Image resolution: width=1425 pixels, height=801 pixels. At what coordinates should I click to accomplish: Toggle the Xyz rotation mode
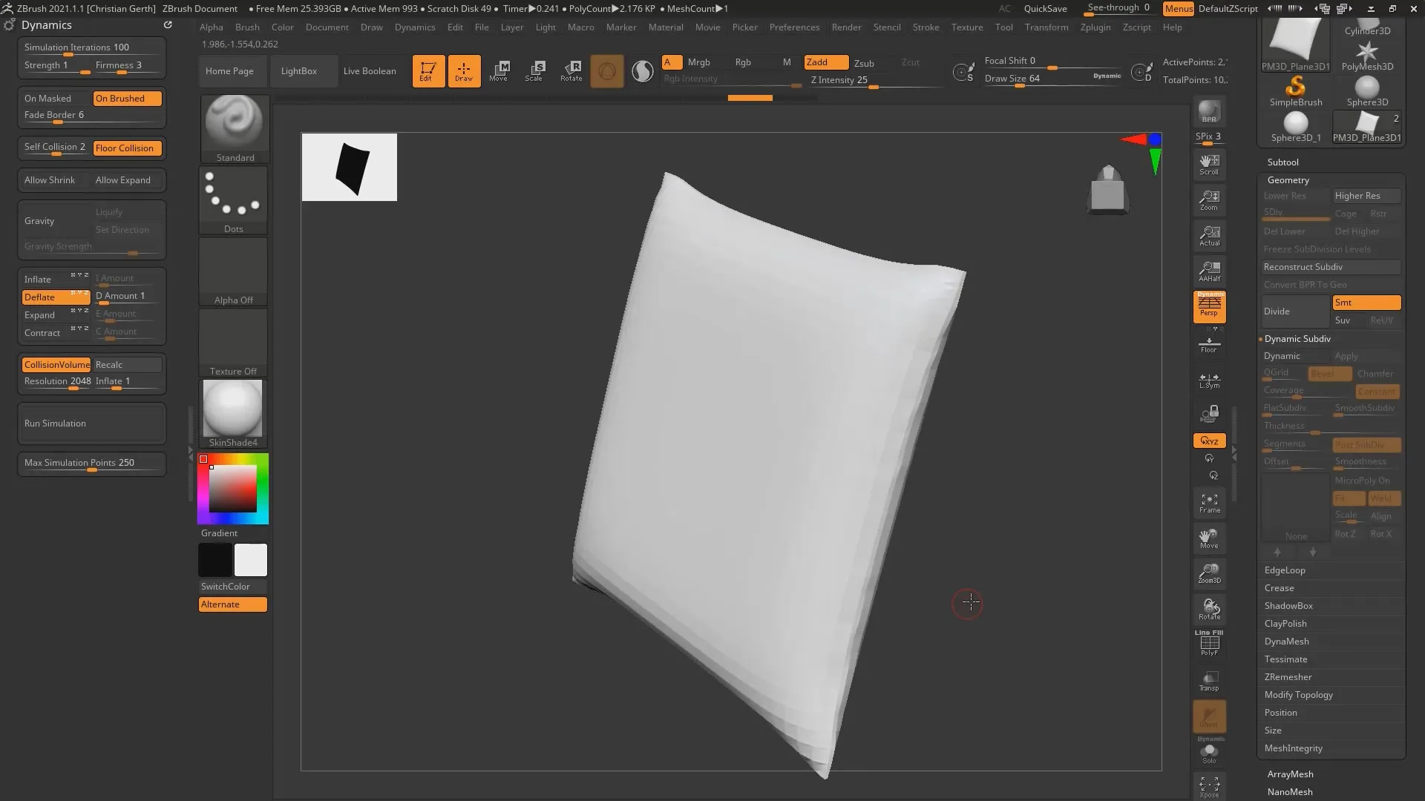[1209, 441]
